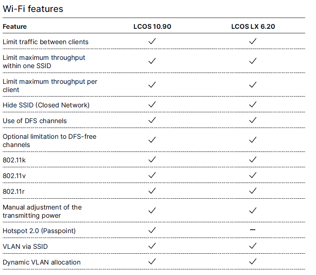
Task: Click the Dynamic VLAN allocation label
Action: click(42, 262)
